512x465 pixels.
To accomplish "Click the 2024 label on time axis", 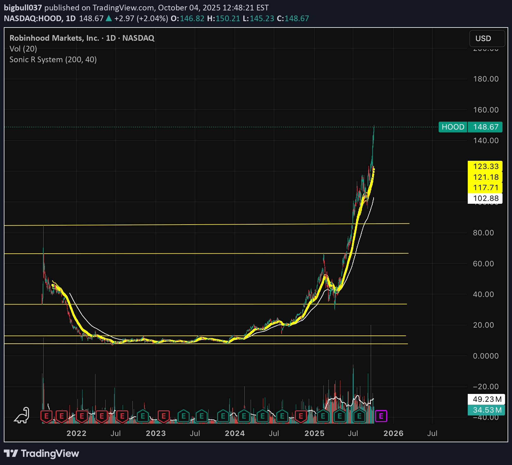I will pyautogui.click(x=235, y=433).
